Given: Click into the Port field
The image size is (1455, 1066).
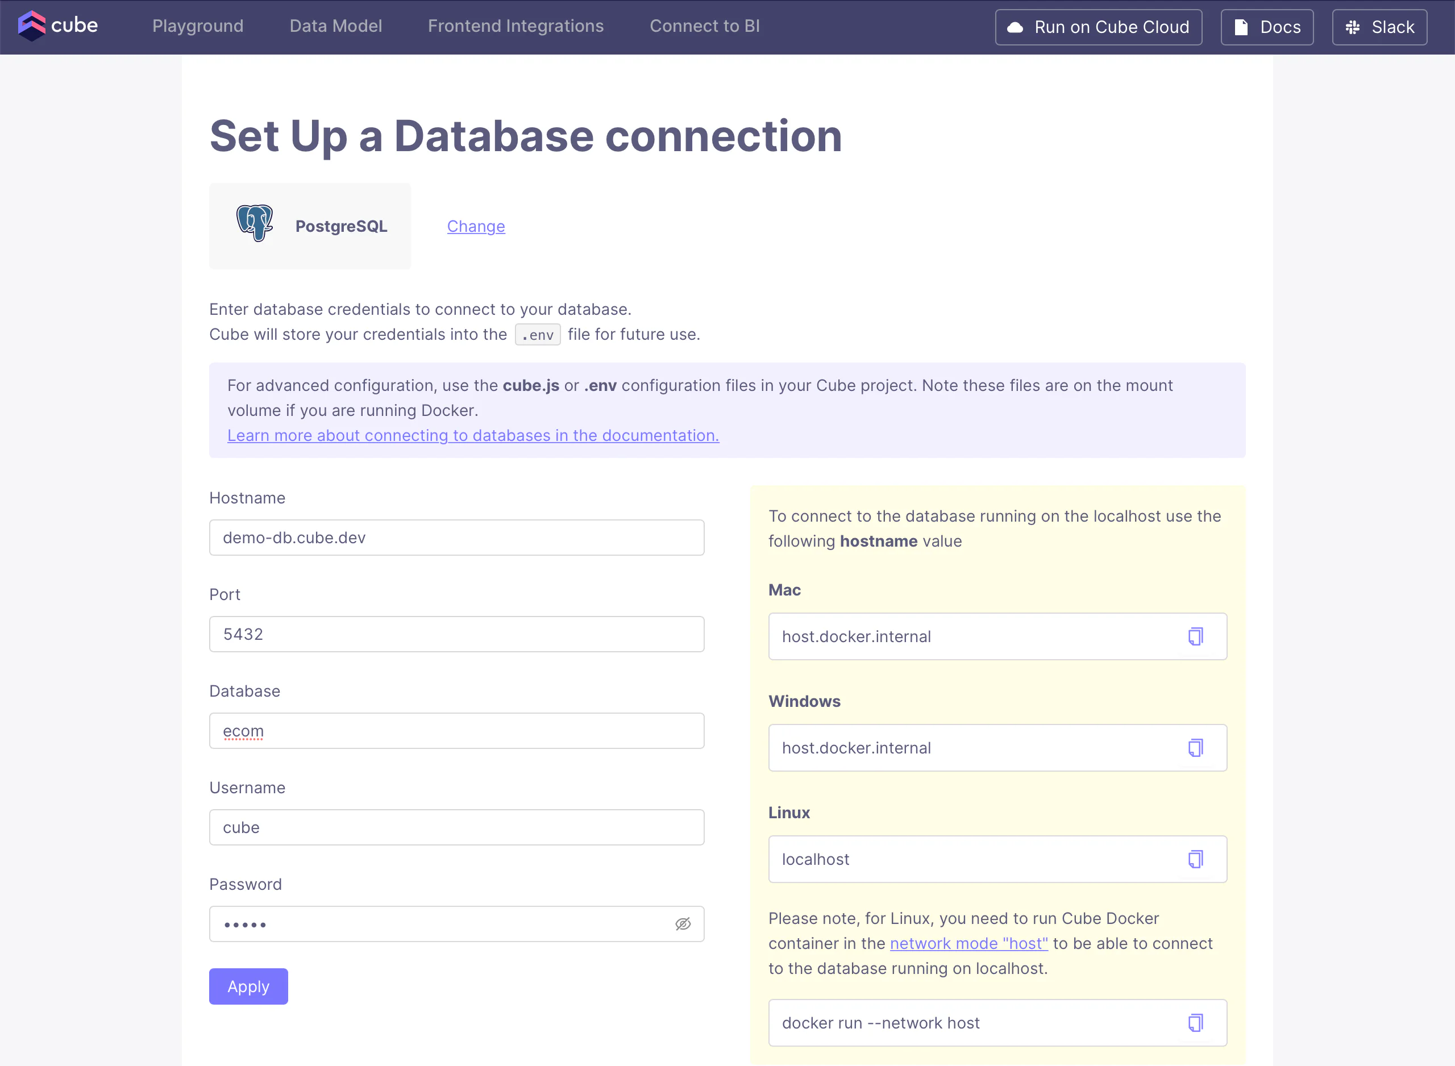Looking at the screenshot, I should click(456, 634).
